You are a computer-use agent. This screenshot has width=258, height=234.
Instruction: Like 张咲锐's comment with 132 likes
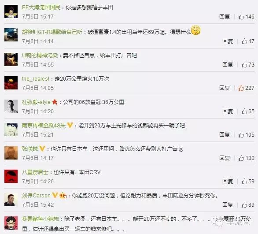pyautogui.click(x=241, y=158)
